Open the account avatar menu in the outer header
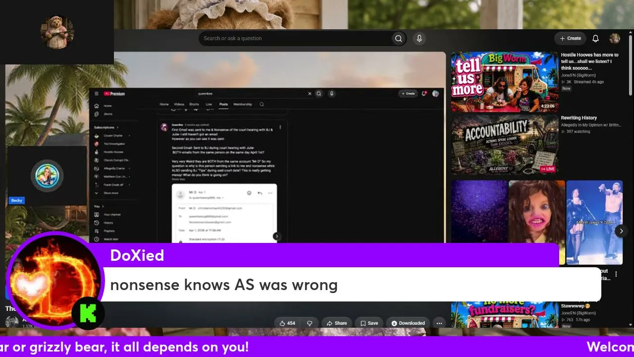This screenshot has width=634, height=357. point(615,38)
